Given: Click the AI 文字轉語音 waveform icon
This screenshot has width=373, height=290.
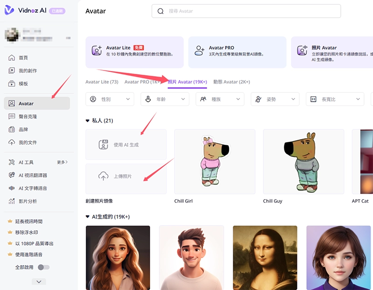Looking at the screenshot, I should pos(11,188).
